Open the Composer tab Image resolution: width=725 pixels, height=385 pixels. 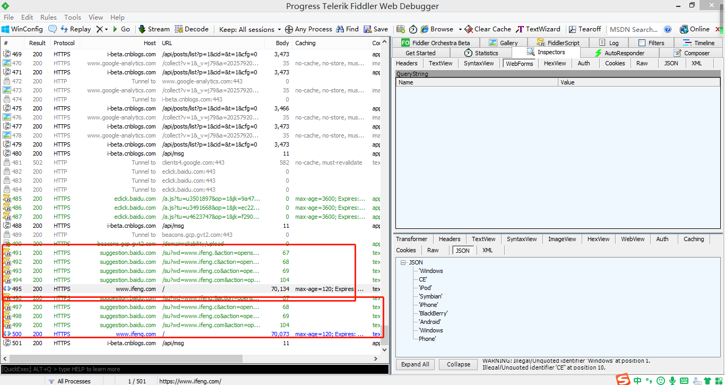(x=691, y=53)
